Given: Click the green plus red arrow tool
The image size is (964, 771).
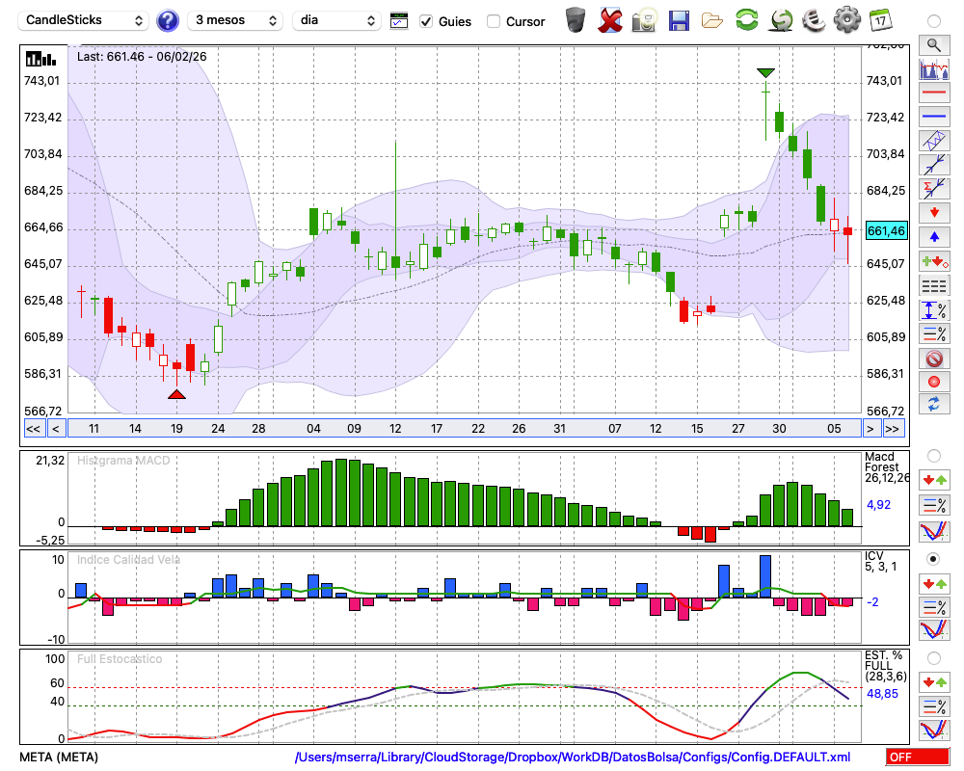Looking at the screenshot, I should 934,261.
